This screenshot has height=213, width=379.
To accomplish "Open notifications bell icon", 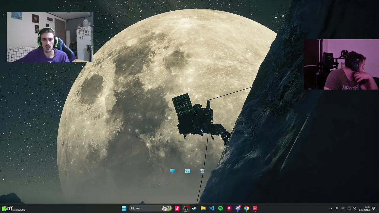I will [x=374, y=208].
